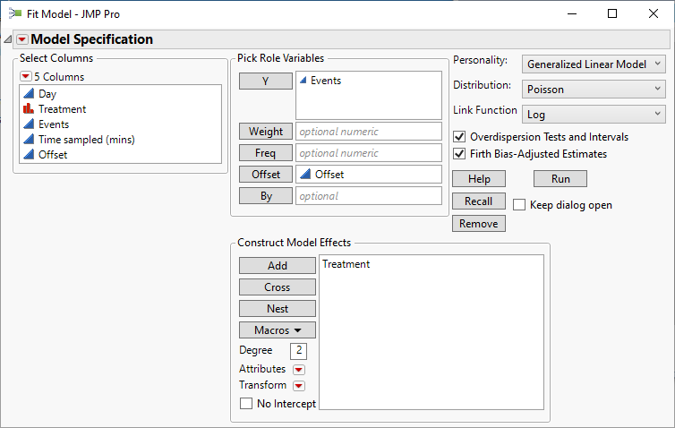Collapse the Model Specification outline triangle
This screenshot has height=428, width=675.
[x=8, y=39]
